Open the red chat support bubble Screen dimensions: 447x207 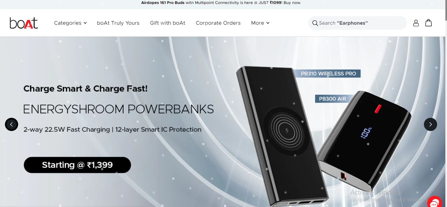tap(434, 202)
